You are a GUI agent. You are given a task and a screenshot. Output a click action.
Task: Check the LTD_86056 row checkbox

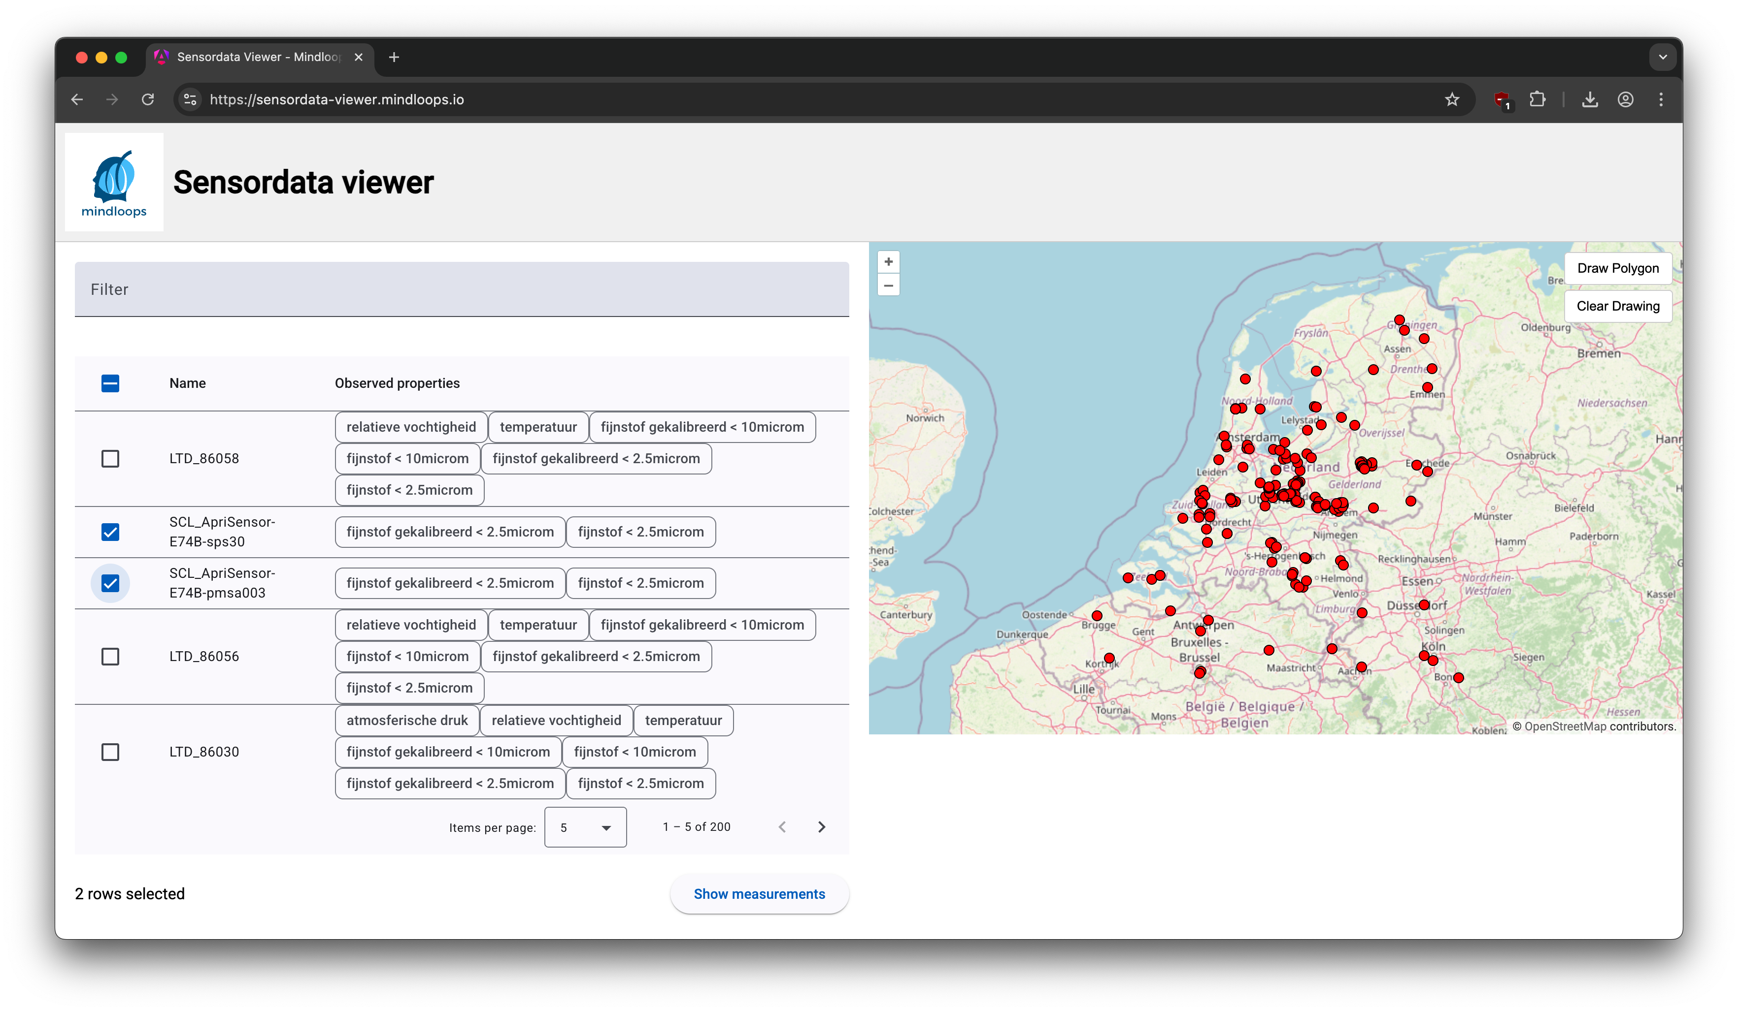110,657
